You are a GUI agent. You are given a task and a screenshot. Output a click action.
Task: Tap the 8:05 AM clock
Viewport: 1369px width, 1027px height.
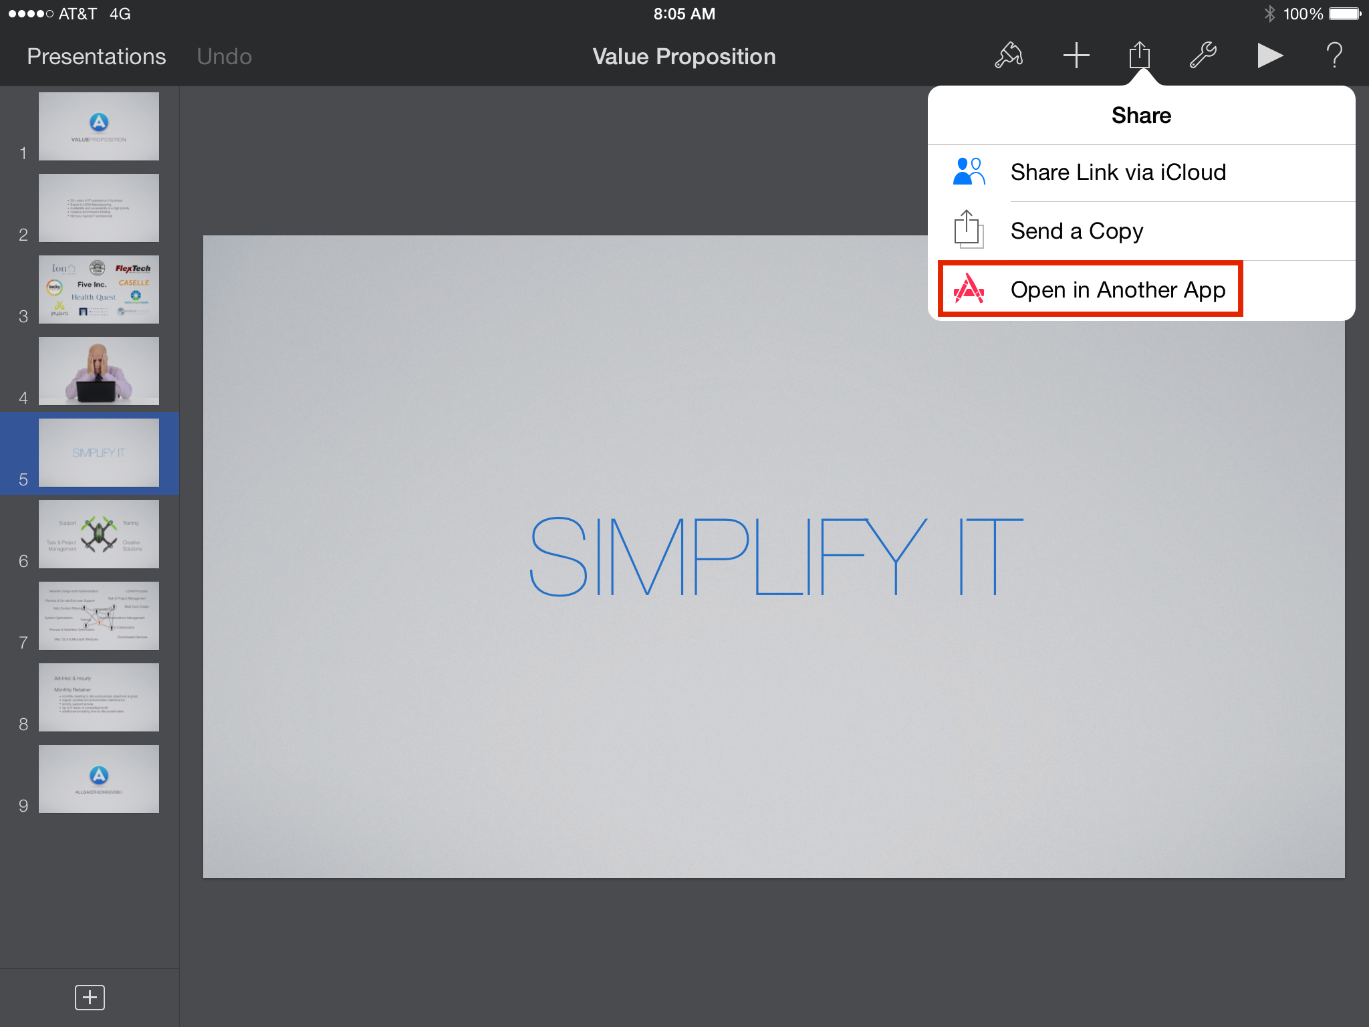point(684,14)
